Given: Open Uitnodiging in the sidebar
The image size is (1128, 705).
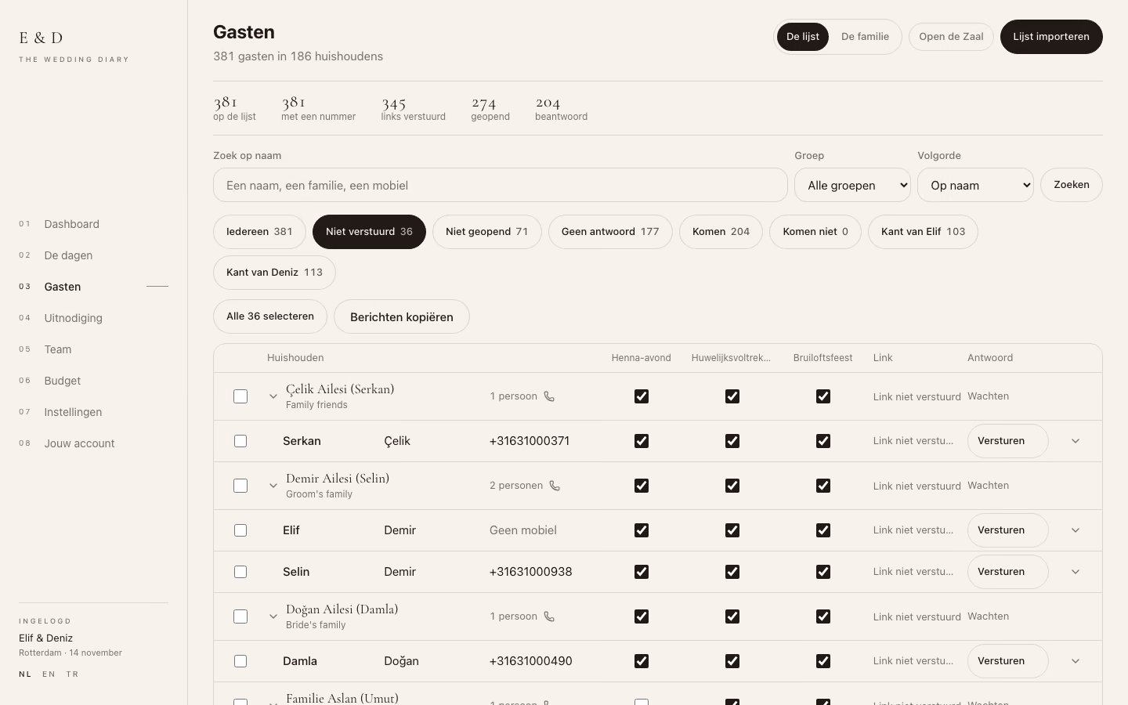Looking at the screenshot, I should click(74, 318).
